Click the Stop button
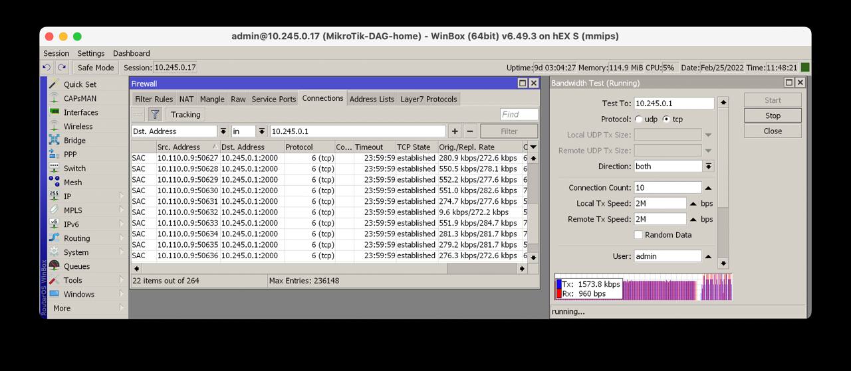Image resolution: width=851 pixels, height=371 pixels. pyautogui.click(x=773, y=115)
